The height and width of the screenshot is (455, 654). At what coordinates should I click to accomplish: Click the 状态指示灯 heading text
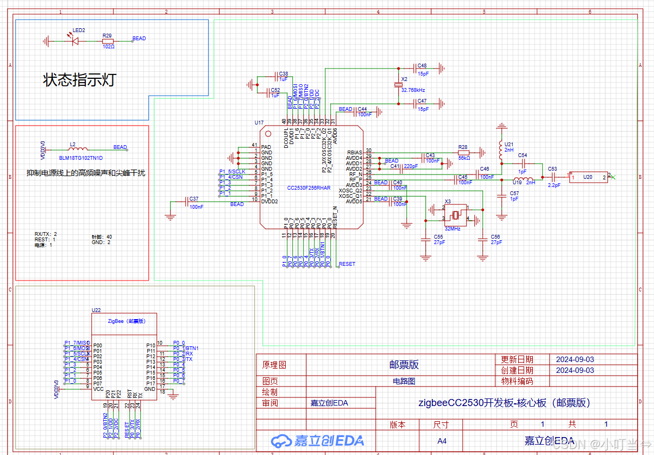tap(79, 80)
